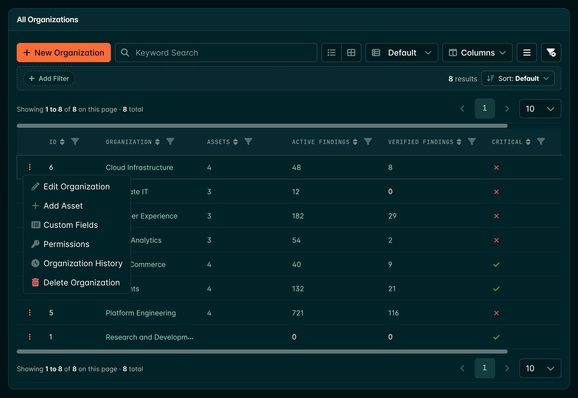Open Verified Findings column filter funnel
The width and height of the screenshot is (578, 398).
[x=472, y=141]
